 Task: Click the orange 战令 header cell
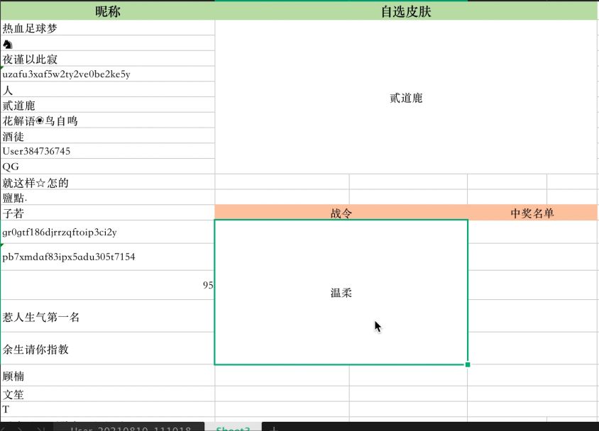click(x=341, y=213)
